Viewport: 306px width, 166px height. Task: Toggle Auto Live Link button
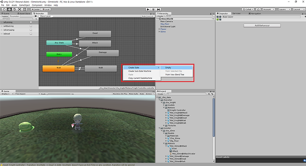tap(147, 16)
